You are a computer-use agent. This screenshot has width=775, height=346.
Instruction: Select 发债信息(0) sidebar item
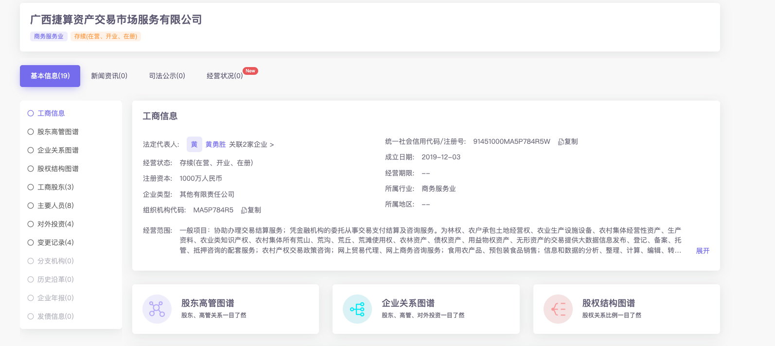pyautogui.click(x=51, y=316)
